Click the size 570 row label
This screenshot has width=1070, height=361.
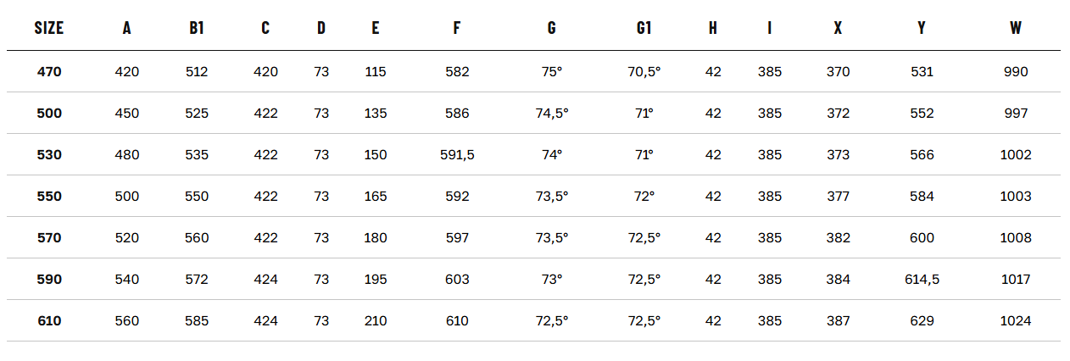point(49,238)
